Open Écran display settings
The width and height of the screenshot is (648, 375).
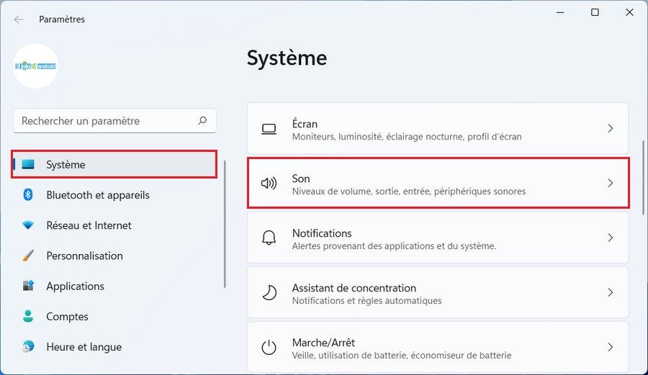pos(438,128)
